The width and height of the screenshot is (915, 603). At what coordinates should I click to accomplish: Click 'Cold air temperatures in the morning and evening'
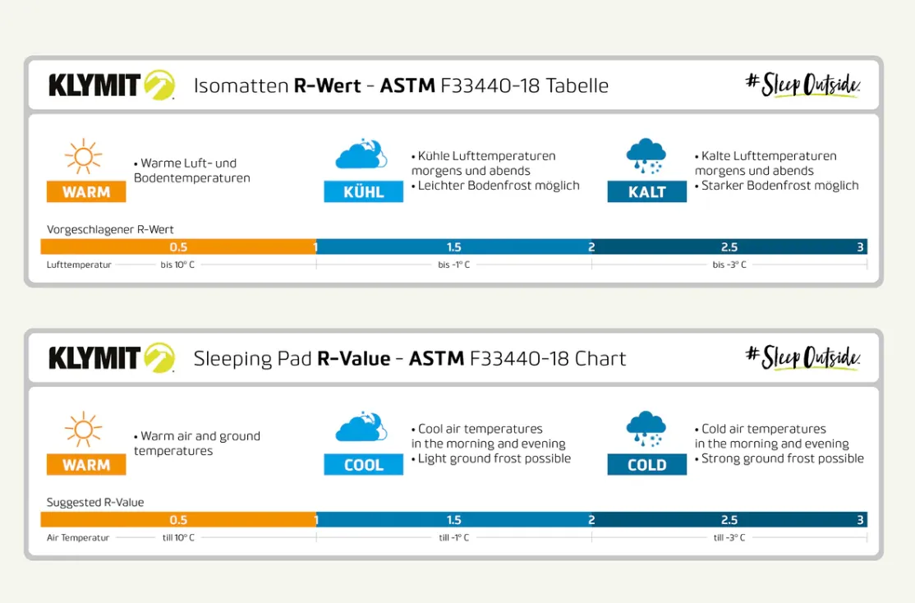coord(772,436)
